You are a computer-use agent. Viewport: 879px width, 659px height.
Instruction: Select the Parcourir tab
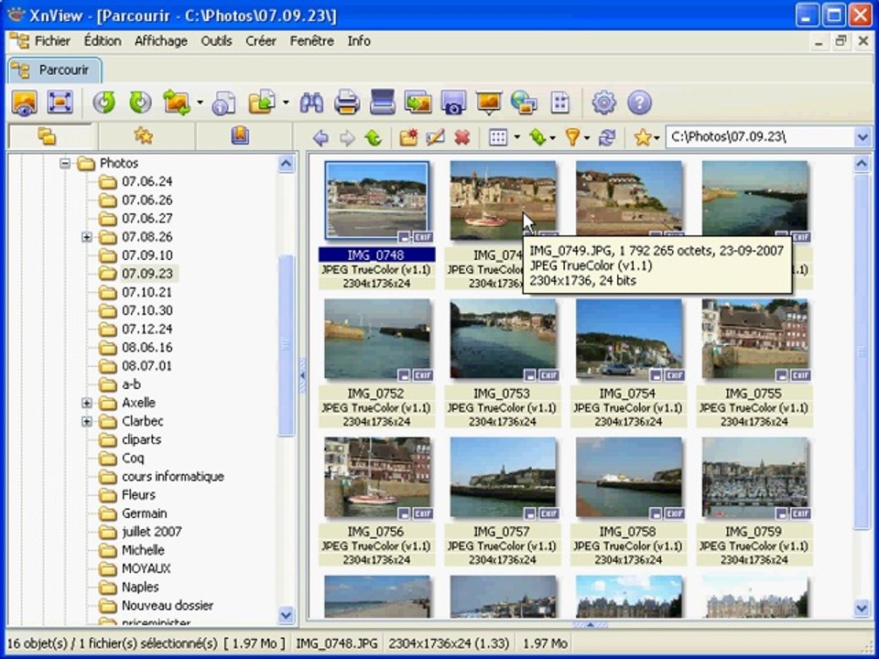coord(54,70)
